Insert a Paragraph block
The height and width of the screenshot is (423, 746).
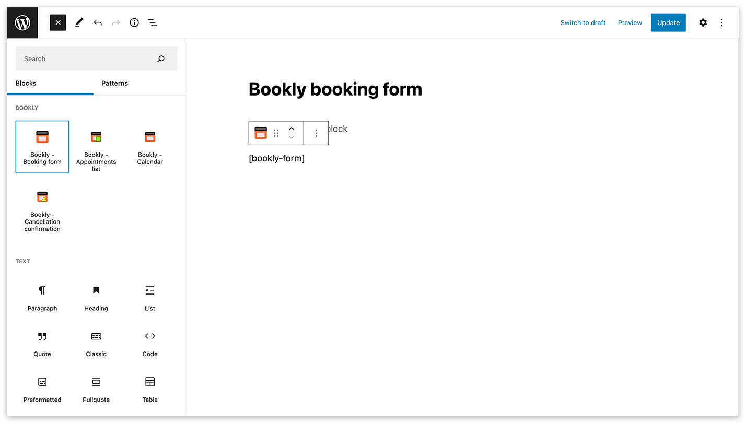[42, 298]
